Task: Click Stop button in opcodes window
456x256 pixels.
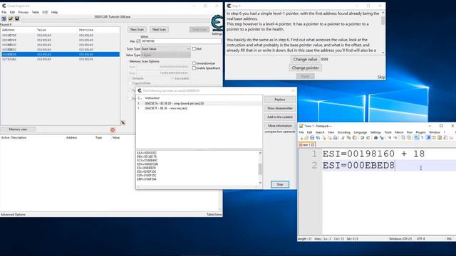Action: point(280,185)
